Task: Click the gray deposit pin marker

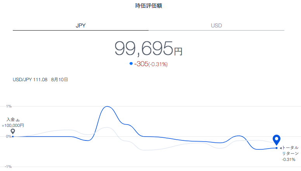Action: click(13, 132)
